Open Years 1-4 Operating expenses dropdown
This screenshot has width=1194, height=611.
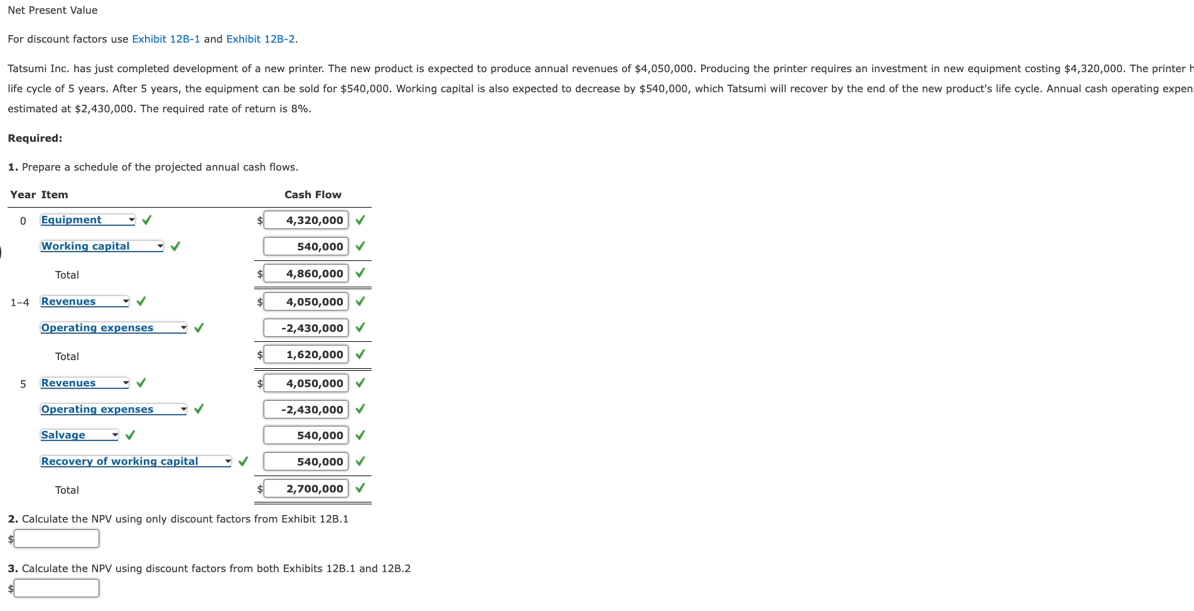point(114,327)
